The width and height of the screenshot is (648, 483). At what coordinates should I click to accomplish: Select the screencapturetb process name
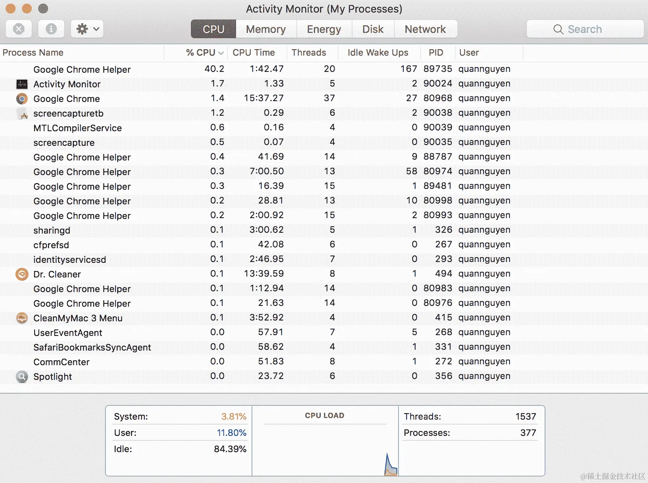68,113
